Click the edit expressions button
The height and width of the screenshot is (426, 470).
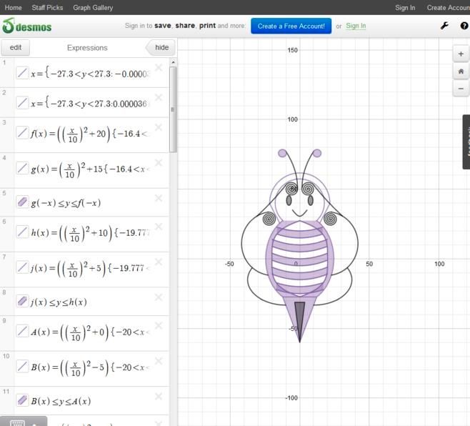coord(15,47)
